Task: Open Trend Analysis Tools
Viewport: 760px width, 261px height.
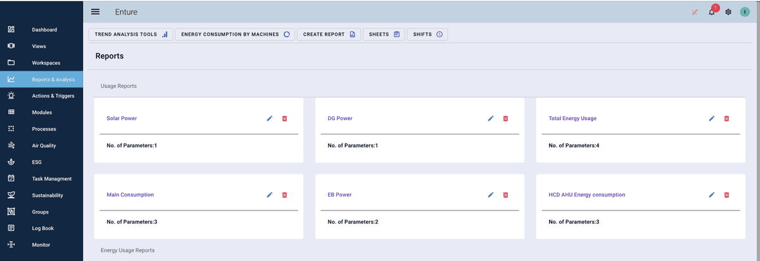Action: [x=130, y=34]
